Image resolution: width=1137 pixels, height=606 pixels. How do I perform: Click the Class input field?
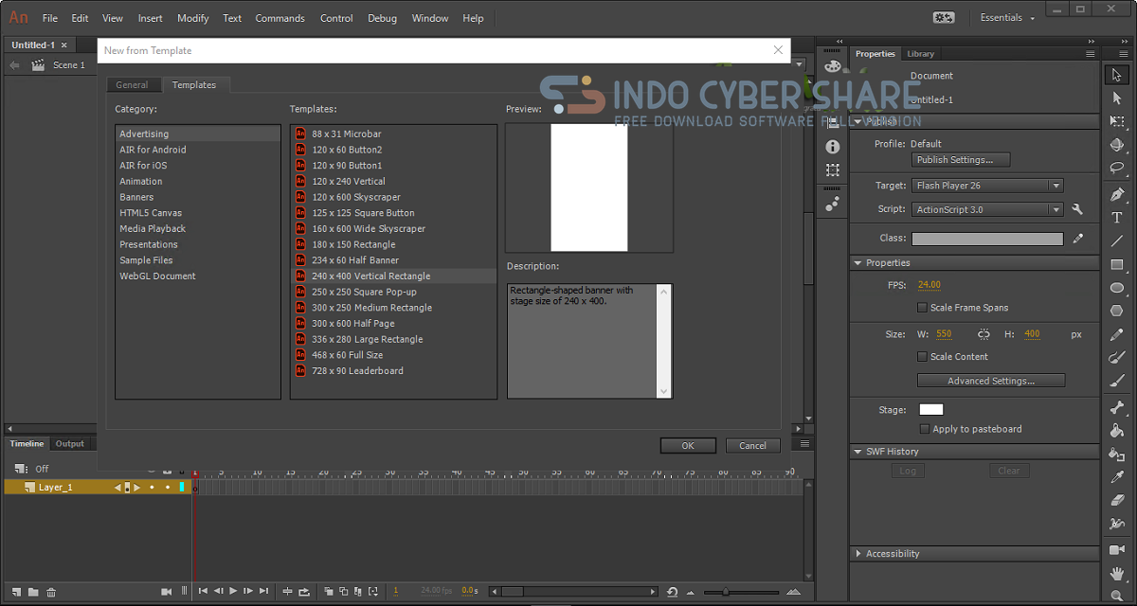click(987, 240)
